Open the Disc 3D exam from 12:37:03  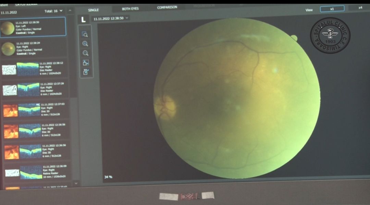pyautogui.click(x=36, y=110)
